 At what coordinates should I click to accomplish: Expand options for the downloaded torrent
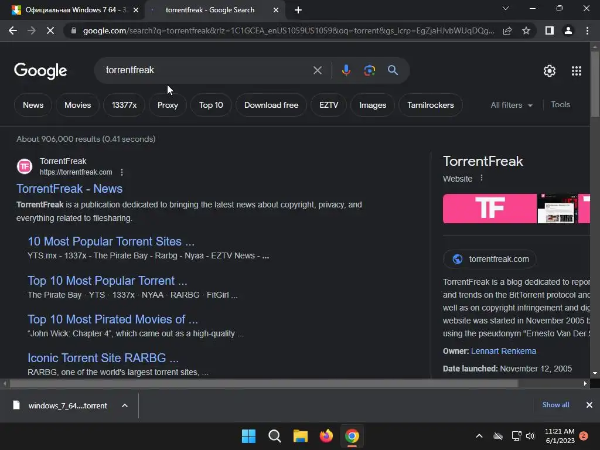[125, 405]
